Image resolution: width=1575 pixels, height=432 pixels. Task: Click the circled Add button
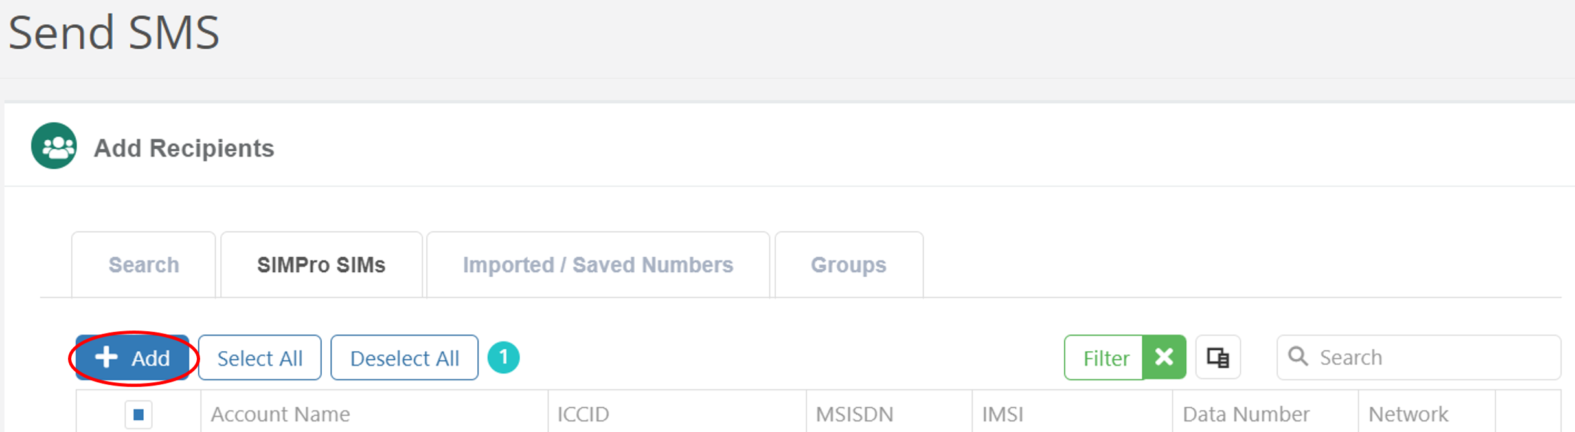click(133, 357)
